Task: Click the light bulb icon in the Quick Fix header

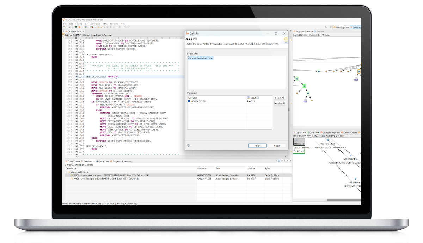Action: click(x=286, y=39)
